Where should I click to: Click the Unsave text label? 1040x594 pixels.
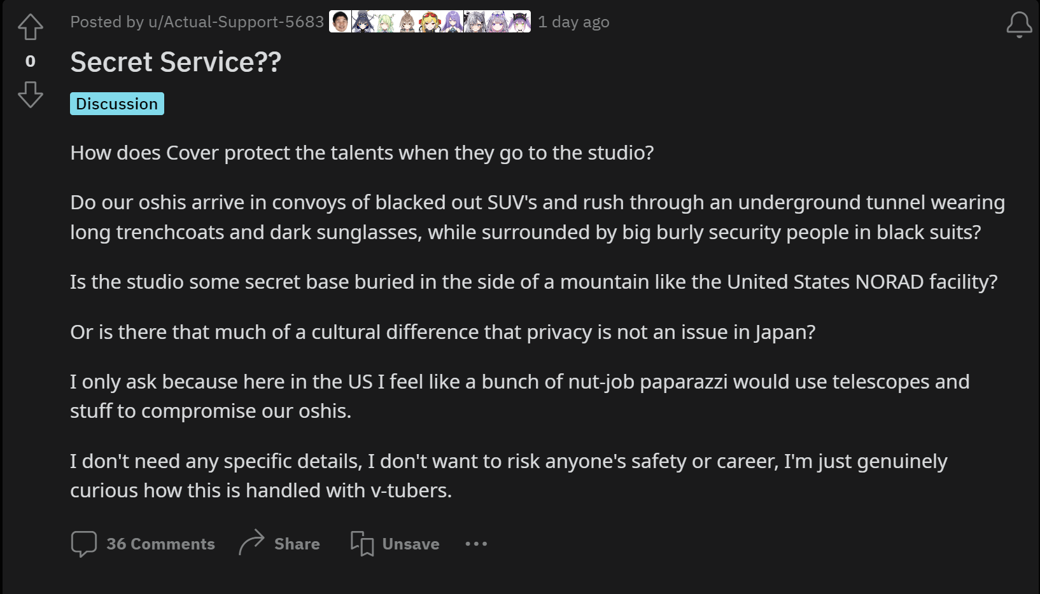tap(411, 544)
